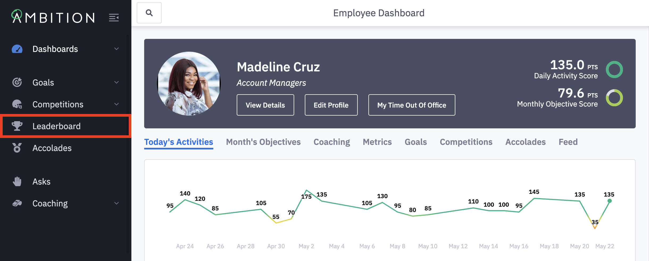Viewport: 649px width, 261px height.
Task: Expand the Goals submenu chevron
Action: pos(117,82)
